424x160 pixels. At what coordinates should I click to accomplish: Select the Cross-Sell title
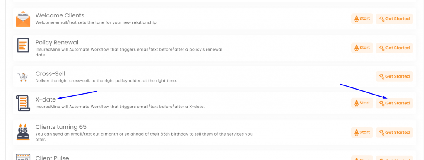[50, 74]
